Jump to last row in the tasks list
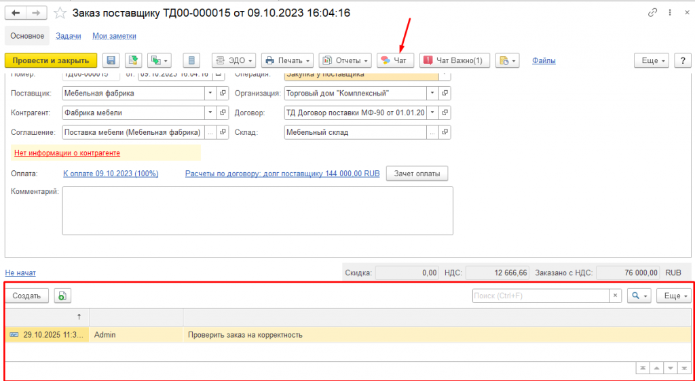 pyautogui.click(x=685, y=368)
